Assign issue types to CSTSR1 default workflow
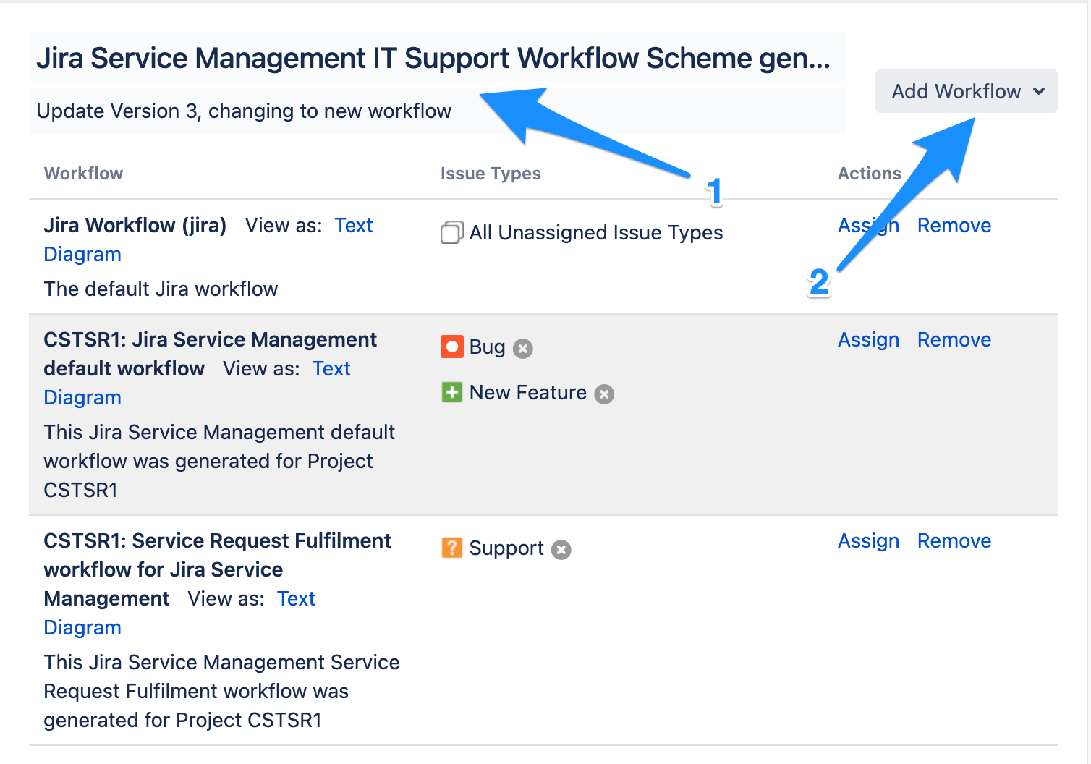The height and width of the screenshot is (764, 1091). [868, 340]
